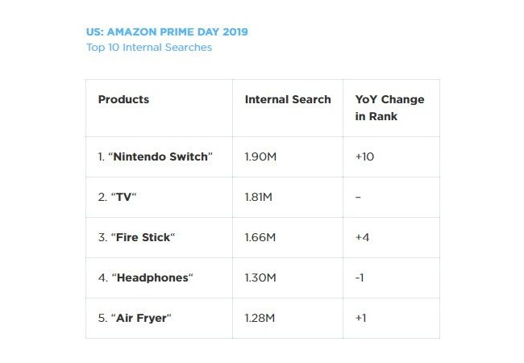Select the "Nintendo Switch" product row

[155, 156]
